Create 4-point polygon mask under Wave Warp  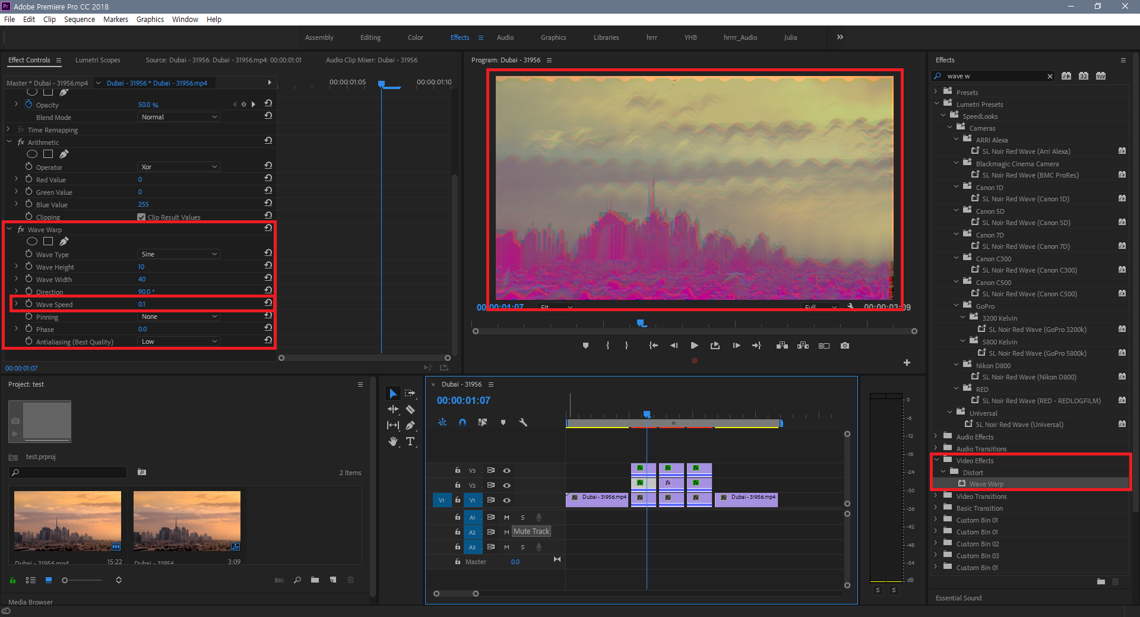click(x=48, y=241)
